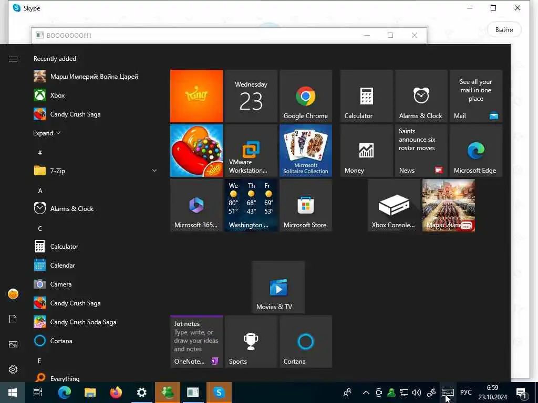This screenshot has height=403, width=538.
Task: Open People icon on the taskbar
Action: tap(347, 393)
